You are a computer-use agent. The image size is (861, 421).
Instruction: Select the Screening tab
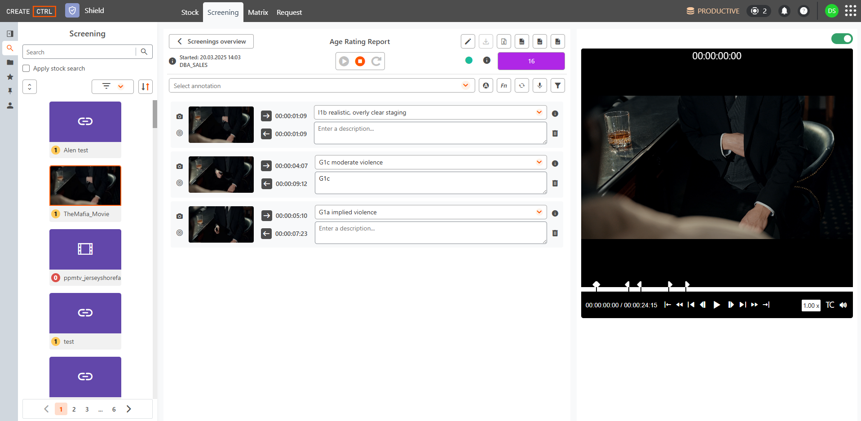click(223, 12)
